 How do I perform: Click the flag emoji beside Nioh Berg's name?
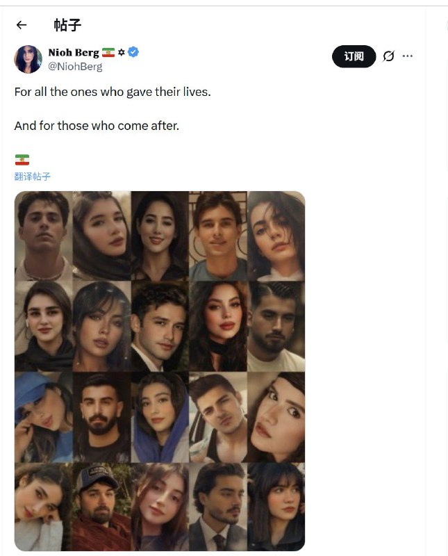tap(108, 53)
